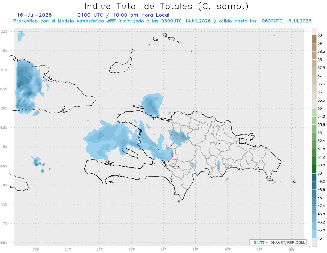Screen dimensions: 327x253
Task: Click the '21N' latitude label
Action: click(x=4, y=70)
